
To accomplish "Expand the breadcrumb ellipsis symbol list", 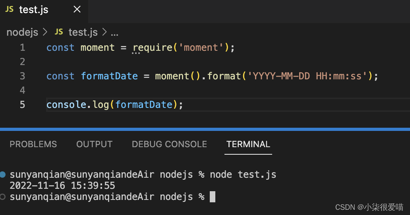I will (x=114, y=33).
